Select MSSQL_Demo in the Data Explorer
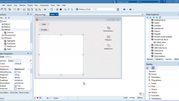This screenshot has width=179, height=101. [161, 42]
